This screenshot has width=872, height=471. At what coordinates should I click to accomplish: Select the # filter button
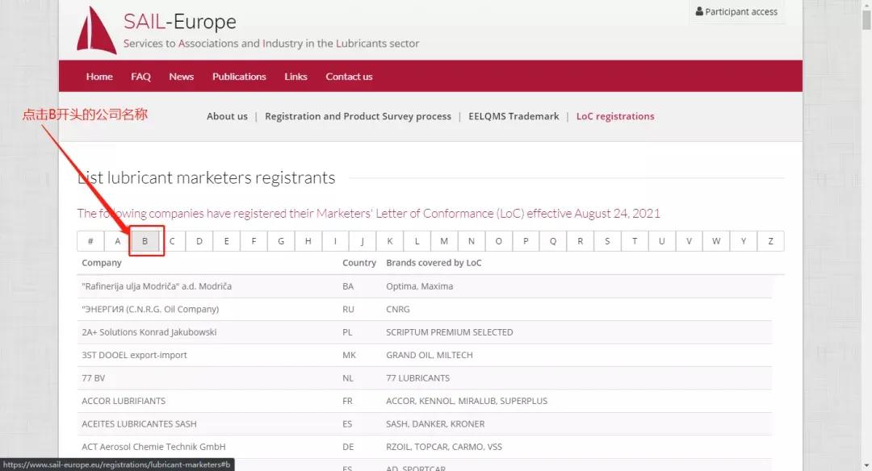pyautogui.click(x=90, y=241)
